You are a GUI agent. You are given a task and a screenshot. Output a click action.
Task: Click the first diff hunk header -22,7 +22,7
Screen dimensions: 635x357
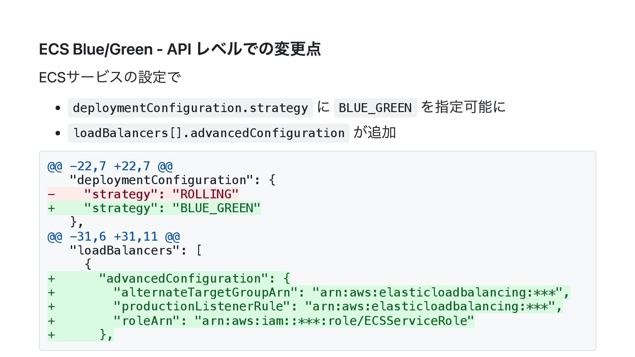[x=110, y=166]
